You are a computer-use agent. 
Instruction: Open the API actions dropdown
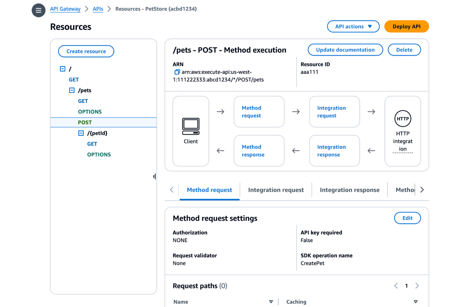[353, 26]
